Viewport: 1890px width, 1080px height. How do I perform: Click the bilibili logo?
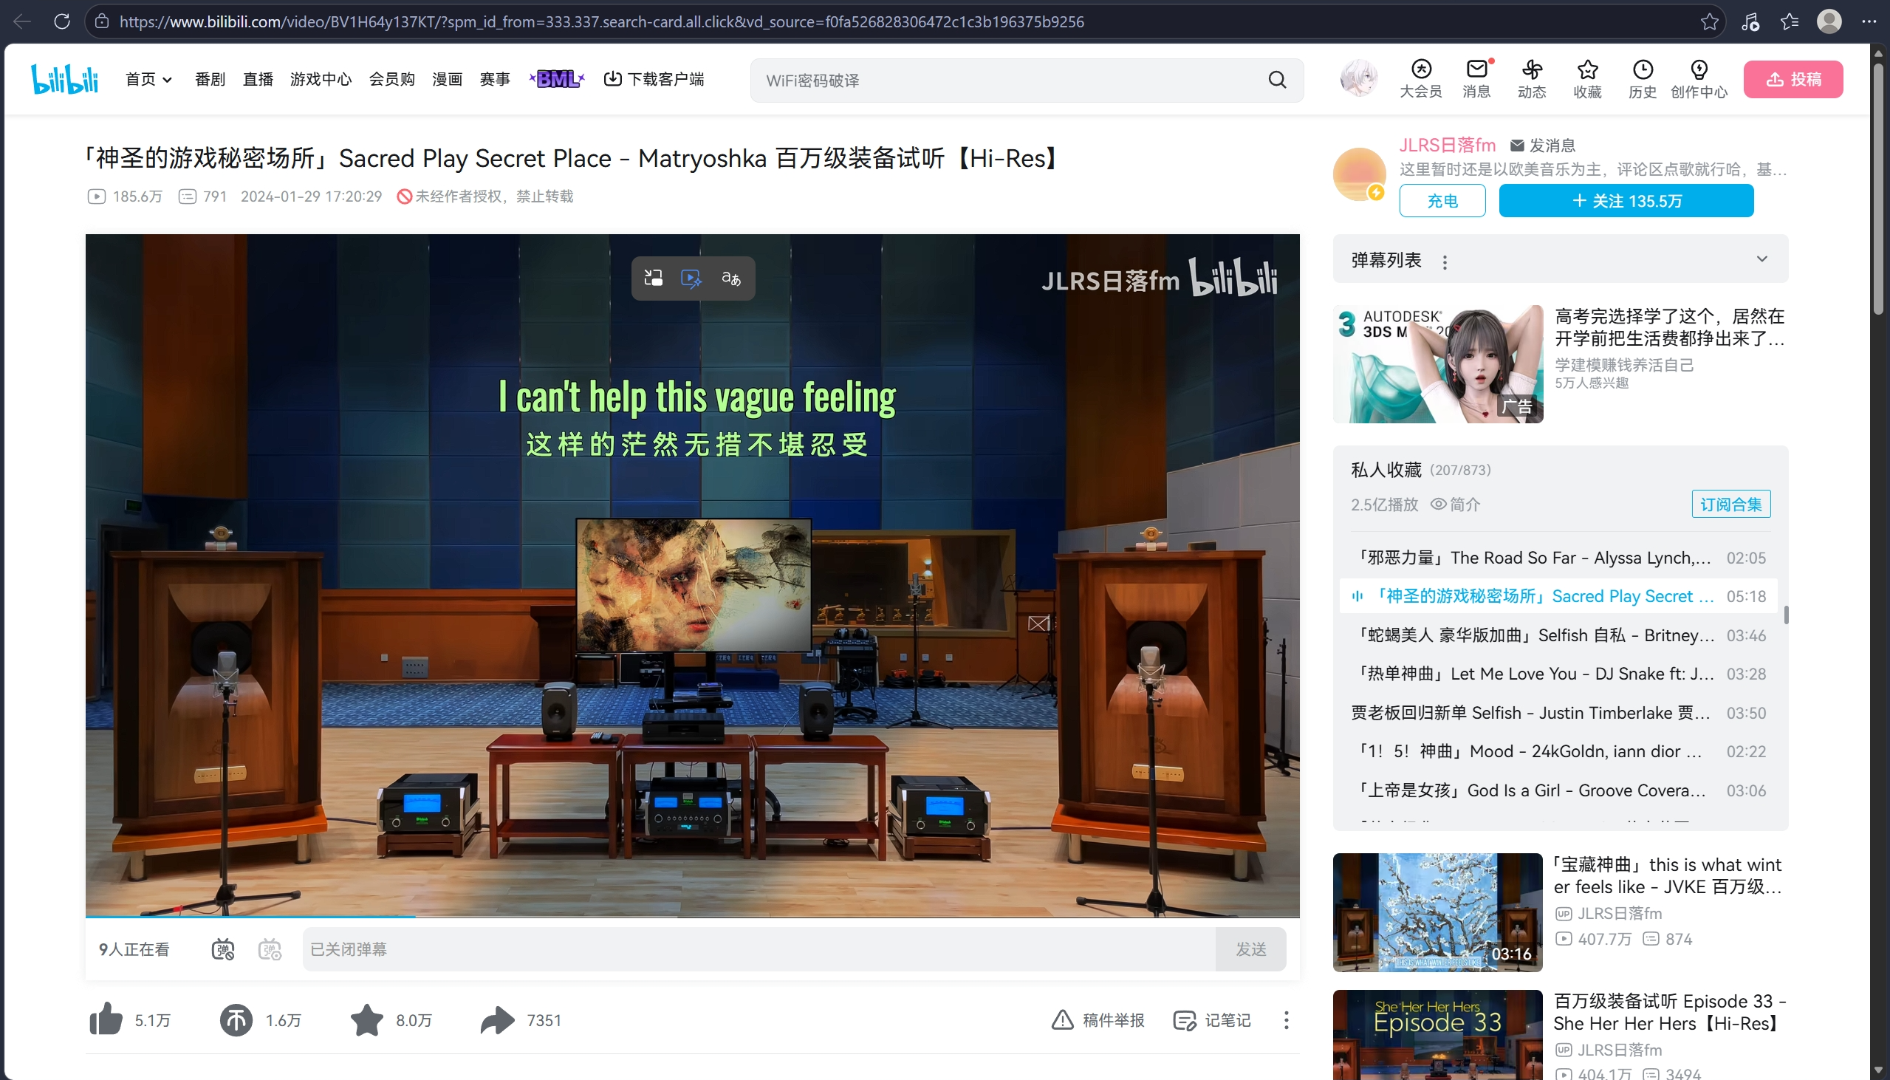coord(64,78)
